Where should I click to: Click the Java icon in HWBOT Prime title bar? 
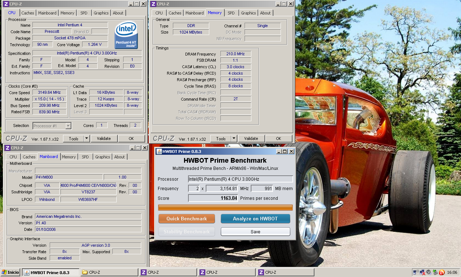pos(159,151)
